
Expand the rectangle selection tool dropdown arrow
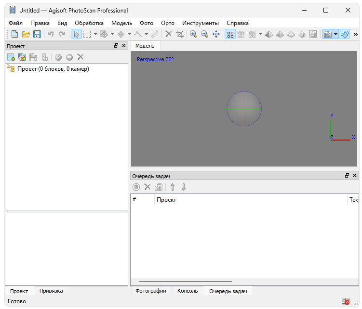point(95,34)
